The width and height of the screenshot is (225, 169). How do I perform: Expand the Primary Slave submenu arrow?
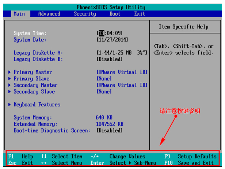[9, 79]
